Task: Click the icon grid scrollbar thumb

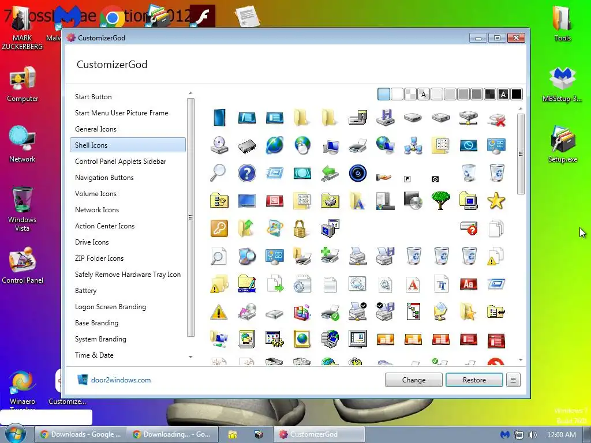Action: tap(521, 154)
